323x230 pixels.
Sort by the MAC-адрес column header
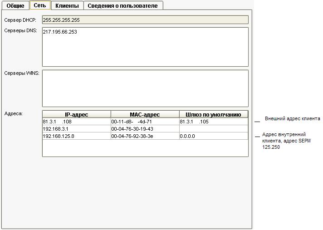click(x=145, y=114)
